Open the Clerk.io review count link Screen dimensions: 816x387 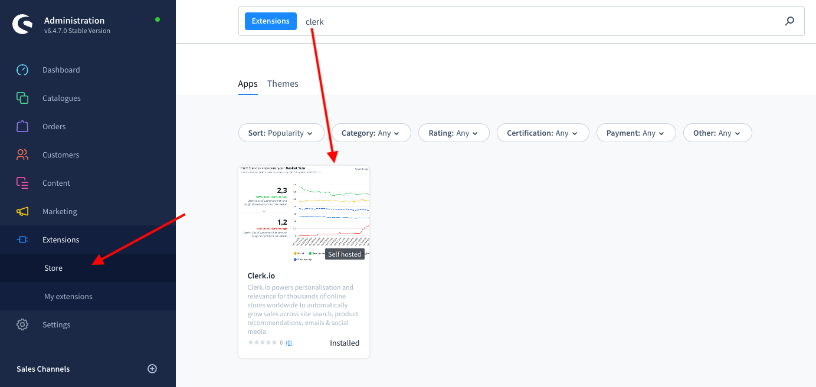[x=289, y=343]
